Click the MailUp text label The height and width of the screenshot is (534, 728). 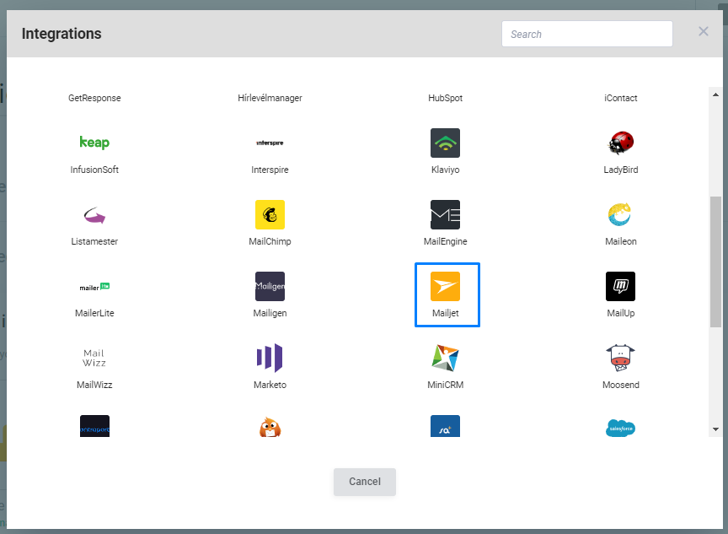[621, 313]
